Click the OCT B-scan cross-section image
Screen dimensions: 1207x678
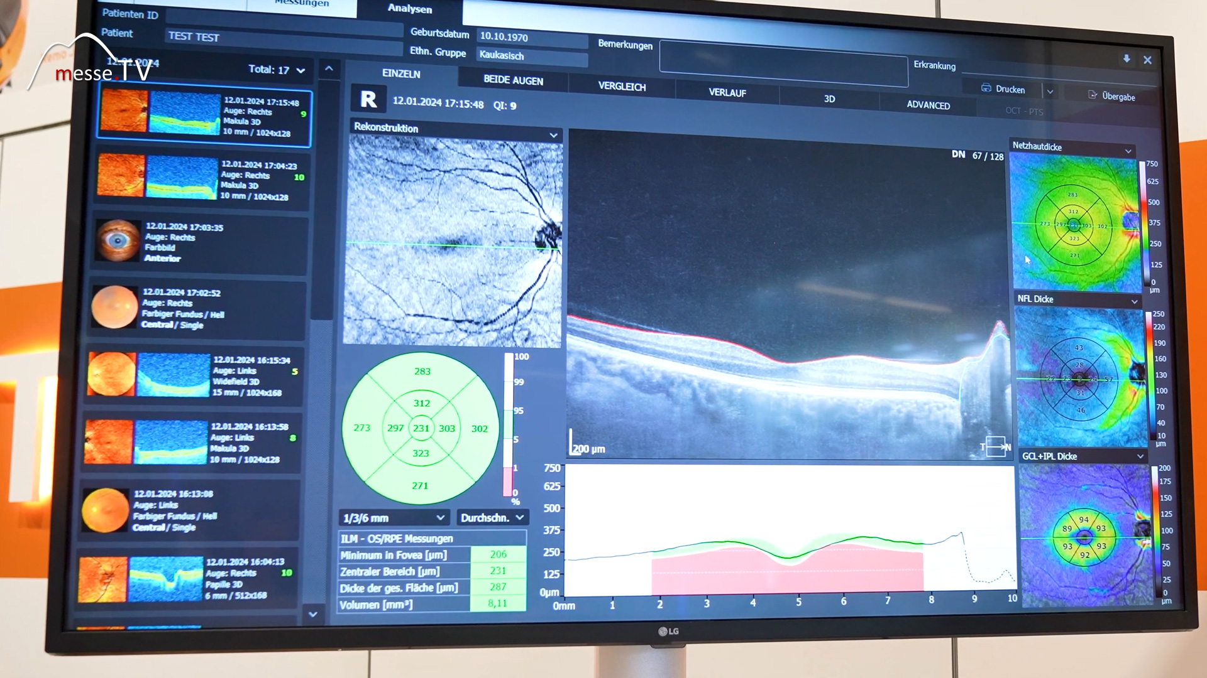790,295
